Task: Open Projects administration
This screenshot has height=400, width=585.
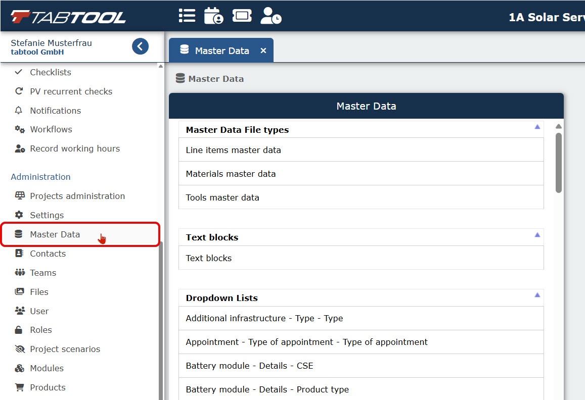Action: tap(77, 196)
